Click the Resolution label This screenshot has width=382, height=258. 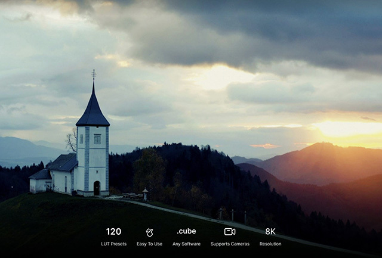(270, 244)
